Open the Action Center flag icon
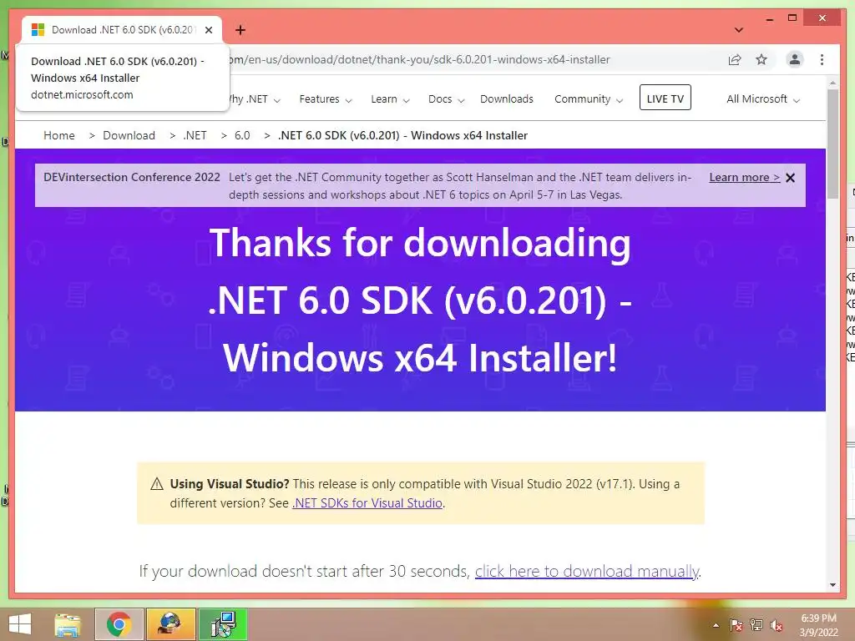The width and height of the screenshot is (855, 641). point(736,625)
